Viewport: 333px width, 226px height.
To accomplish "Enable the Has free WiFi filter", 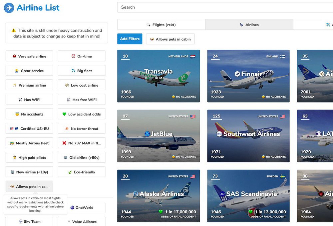I will pos(82,100).
